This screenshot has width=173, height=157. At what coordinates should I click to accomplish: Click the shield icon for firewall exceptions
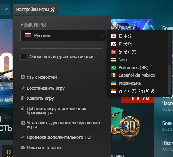[23, 108]
